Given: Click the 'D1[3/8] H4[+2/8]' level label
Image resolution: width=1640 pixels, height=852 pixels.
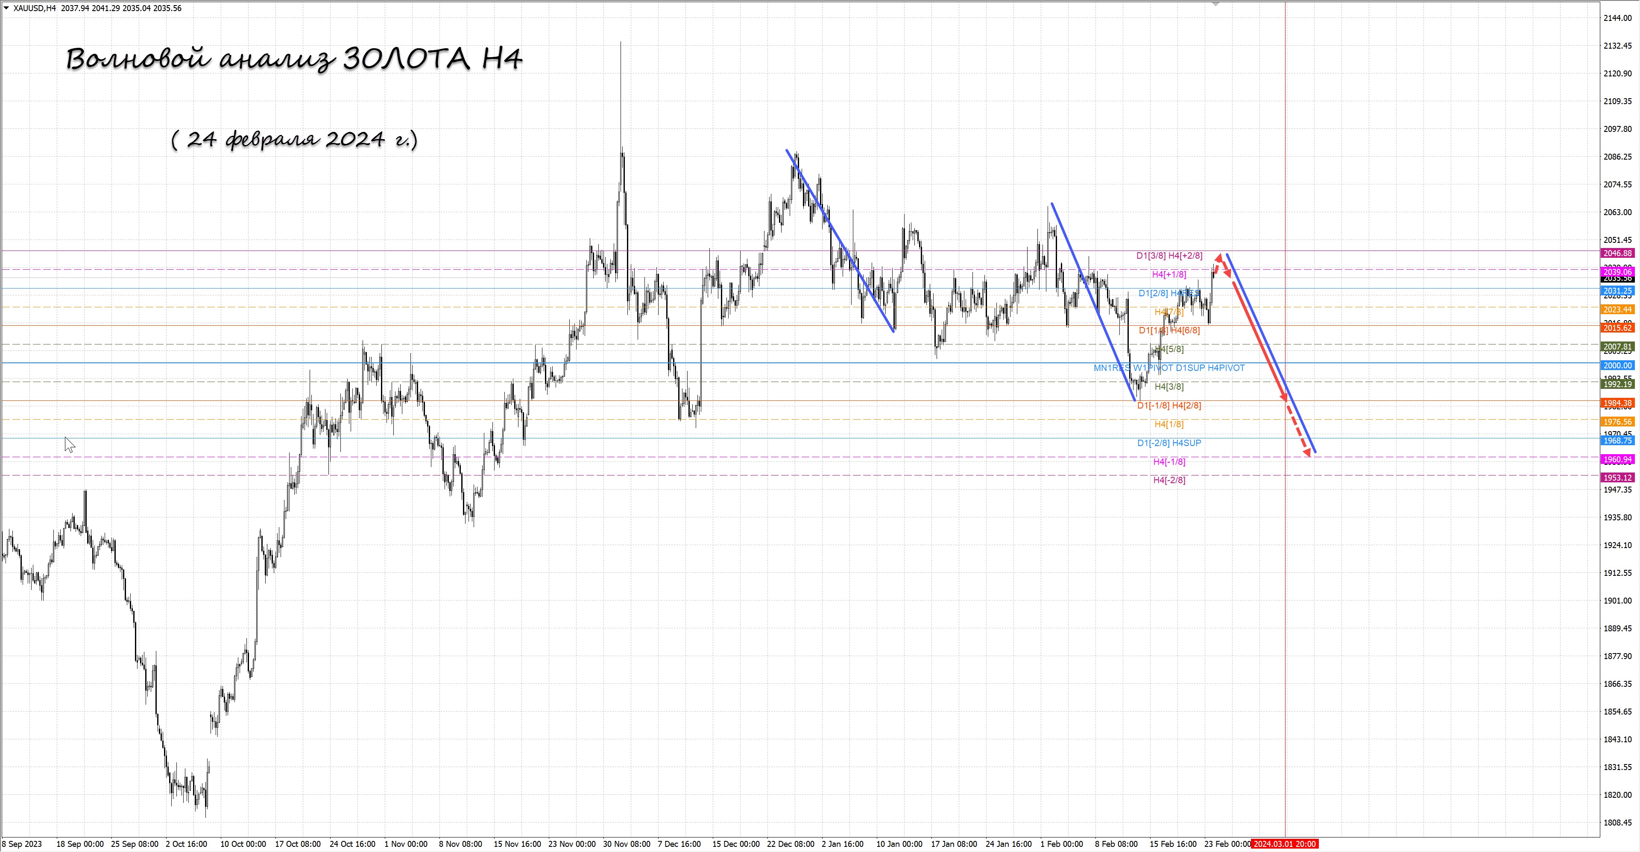Looking at the screenshot, I should (x=1169, y=256).
